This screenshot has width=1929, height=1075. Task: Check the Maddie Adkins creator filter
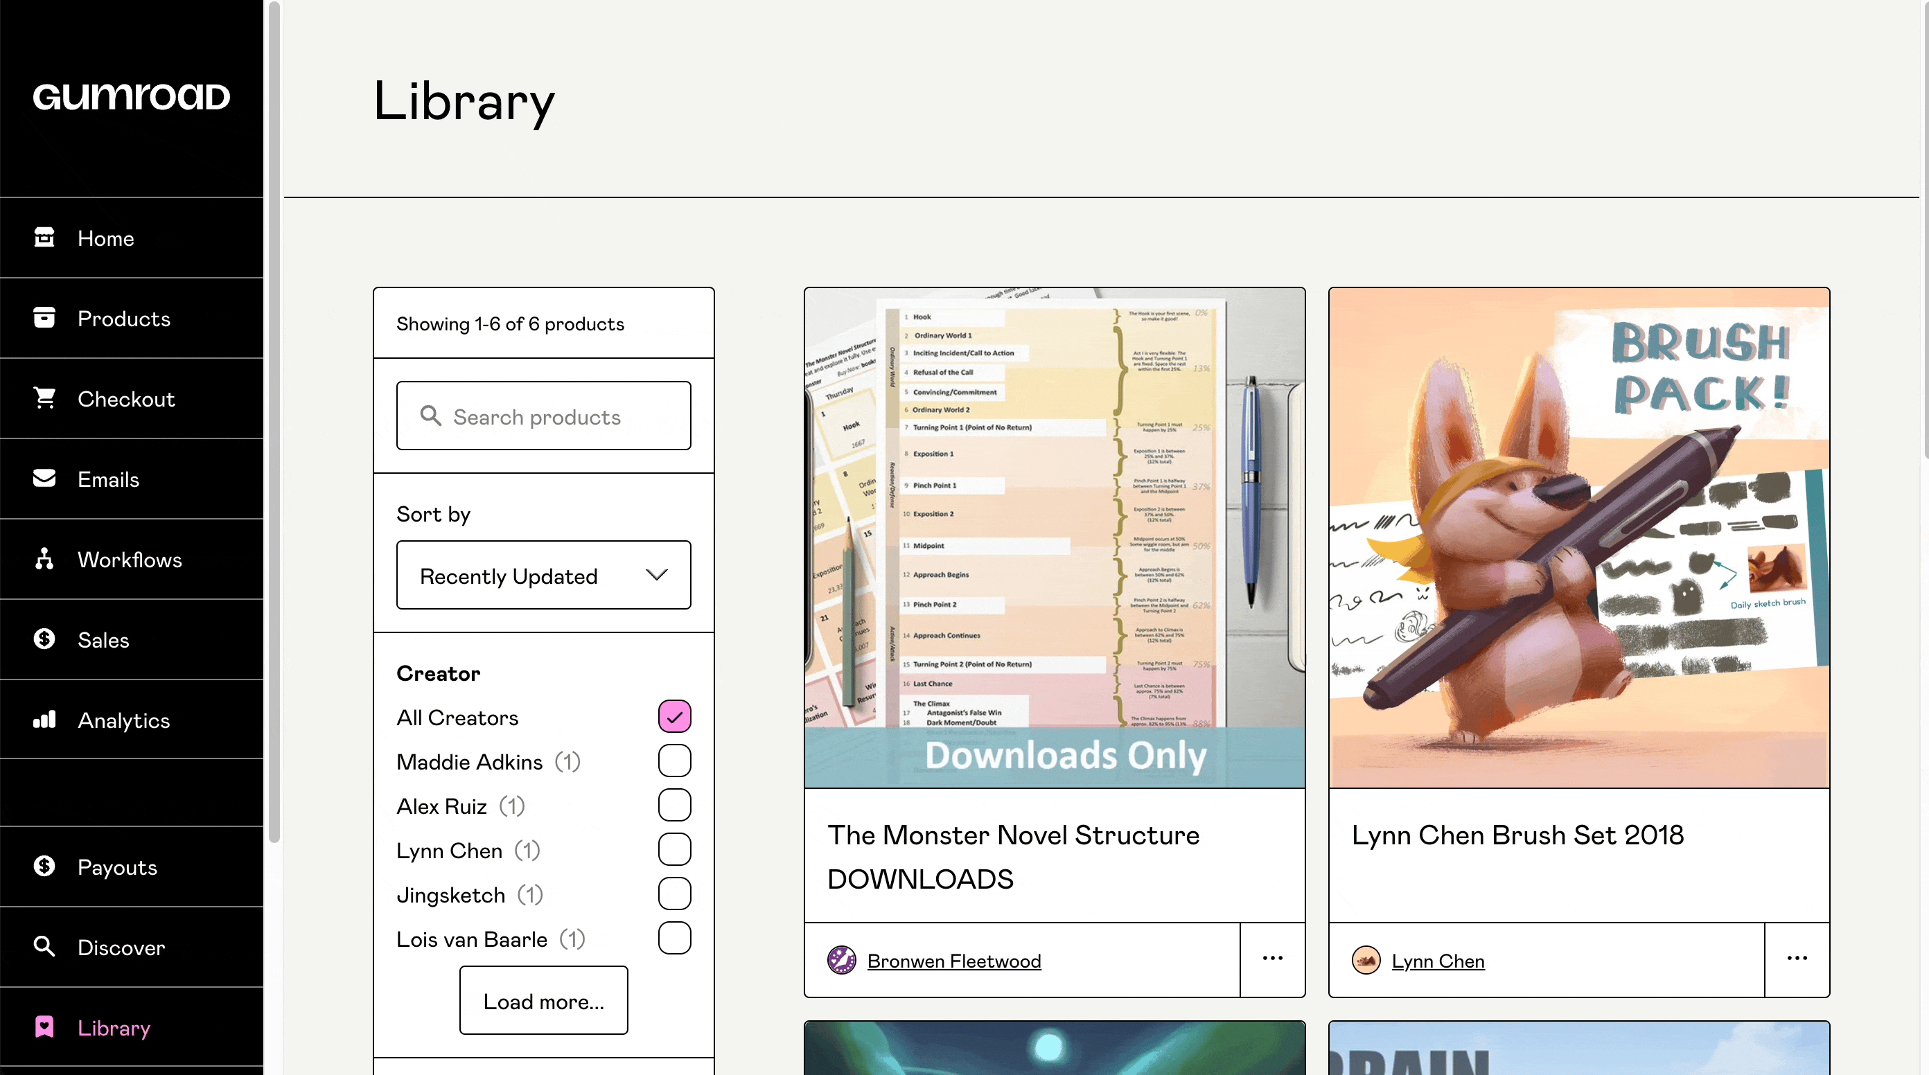tap(674, 761)
